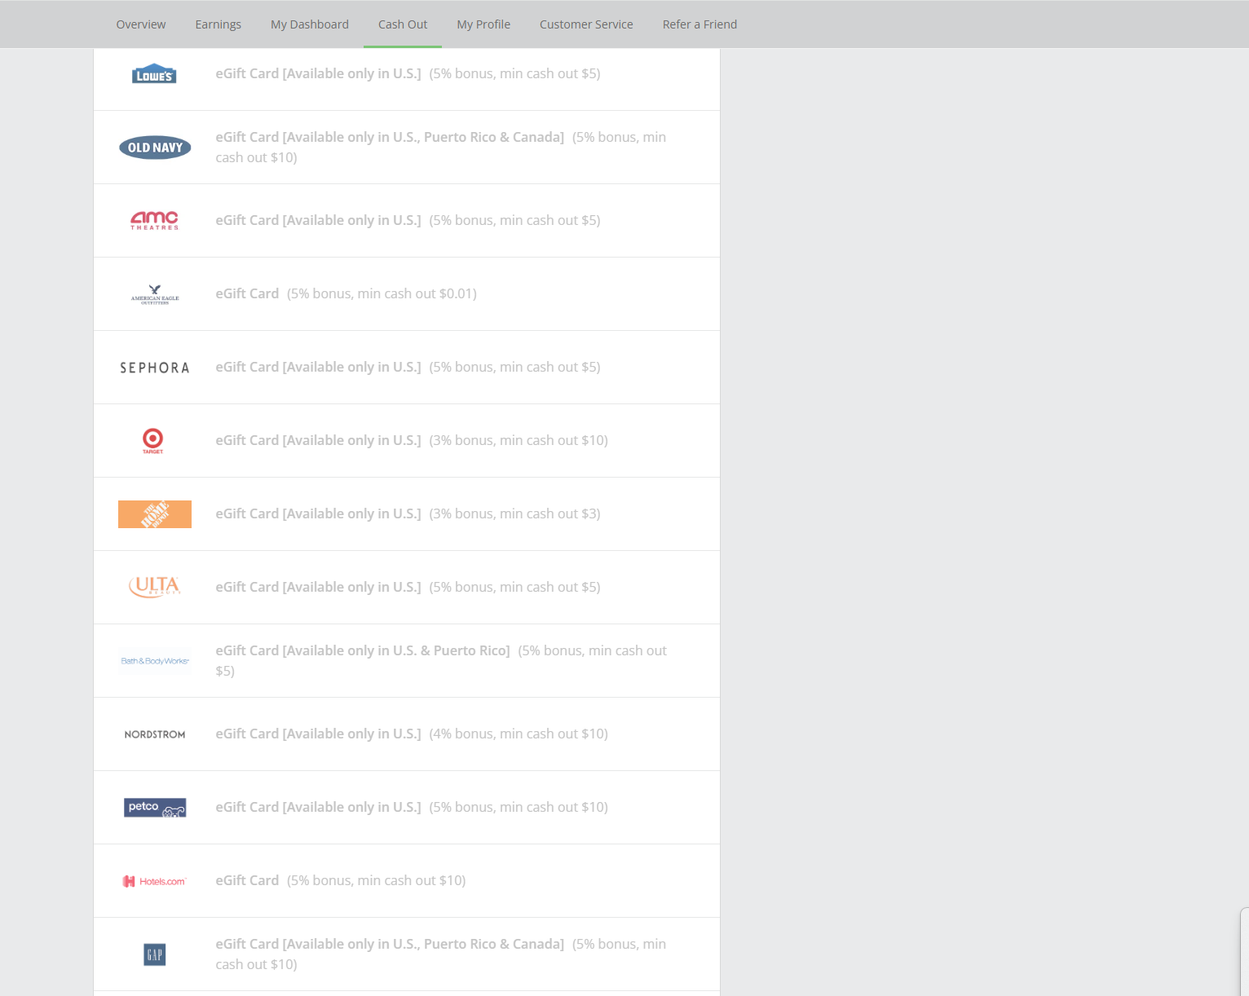The height and width of the screenshot is (996, 1249).
Task: Select the Old Navy logo
Action: (155, 148)
